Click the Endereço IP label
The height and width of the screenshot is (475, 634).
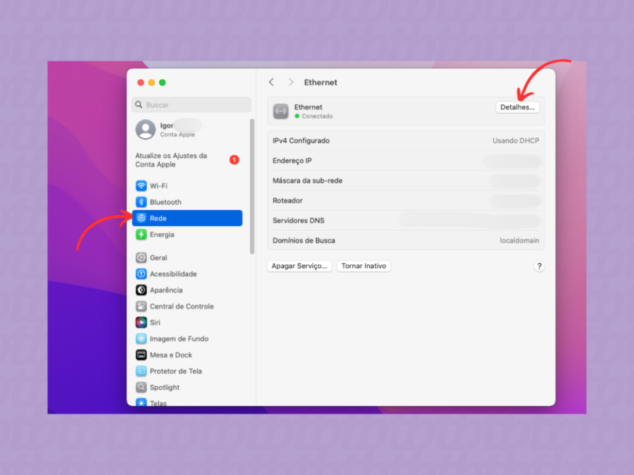(292, 161)
